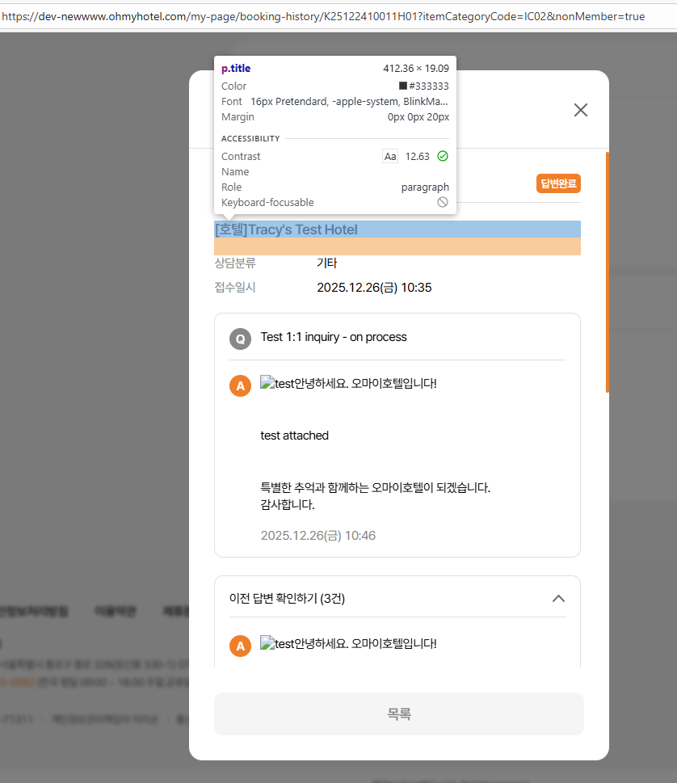Click the gray Q question icon
The width and height of the screenshot is (677, 783).
tap(240, 339)
